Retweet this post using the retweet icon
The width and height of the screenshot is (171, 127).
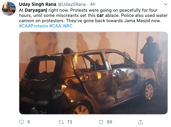click(61, 122)
